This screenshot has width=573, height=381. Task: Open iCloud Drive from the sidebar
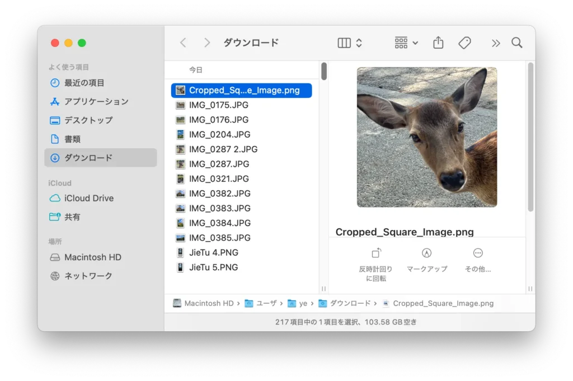pyautogui.click(x=87, y=198)
